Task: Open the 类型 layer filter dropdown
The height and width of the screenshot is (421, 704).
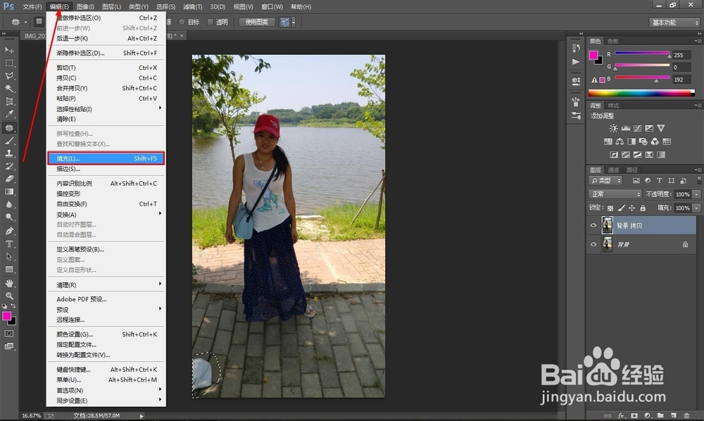Action: click(x=605, y=180)
